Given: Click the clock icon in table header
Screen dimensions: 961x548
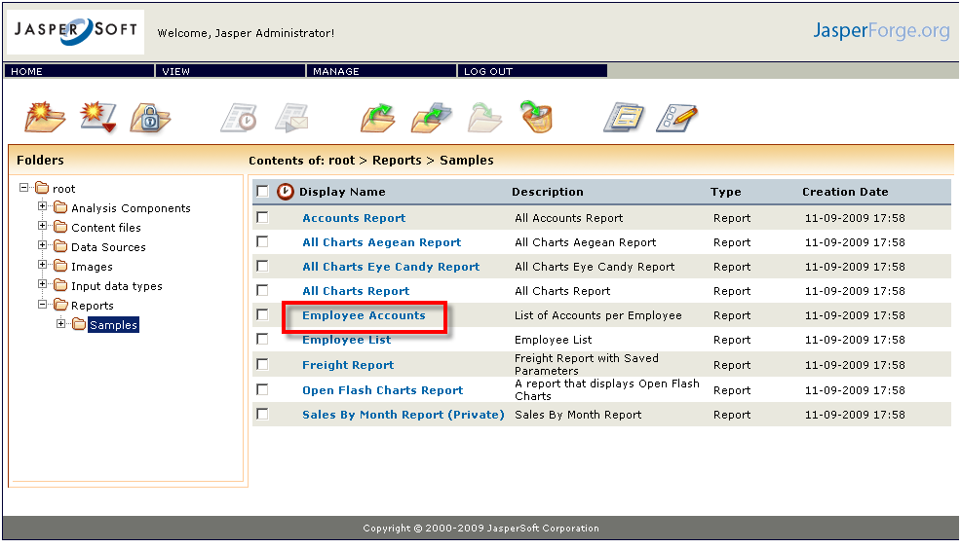Looking at the screenshot, I should [285, 192].
